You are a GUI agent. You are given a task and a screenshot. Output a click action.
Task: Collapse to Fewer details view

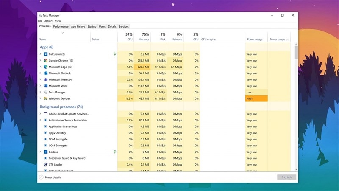(50, 177)
